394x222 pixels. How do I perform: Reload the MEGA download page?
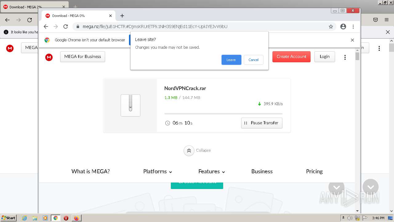coord(66,27)
